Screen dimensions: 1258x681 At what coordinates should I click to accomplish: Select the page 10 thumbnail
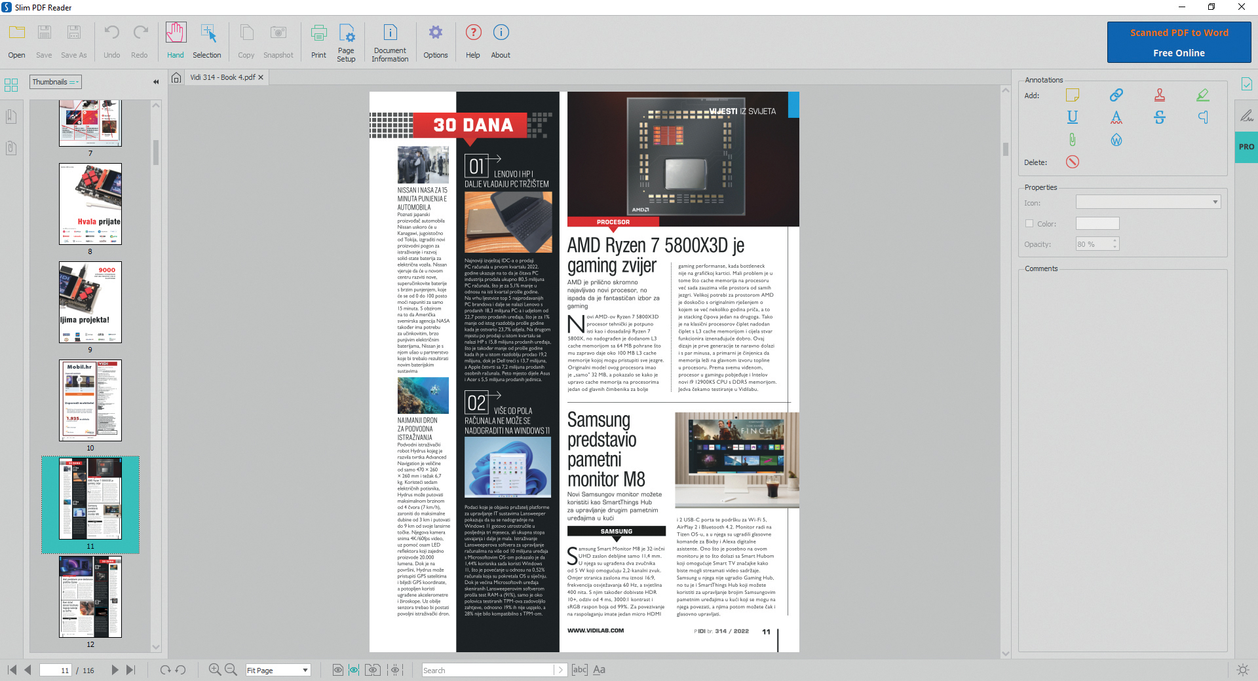[x=90, y=400]
